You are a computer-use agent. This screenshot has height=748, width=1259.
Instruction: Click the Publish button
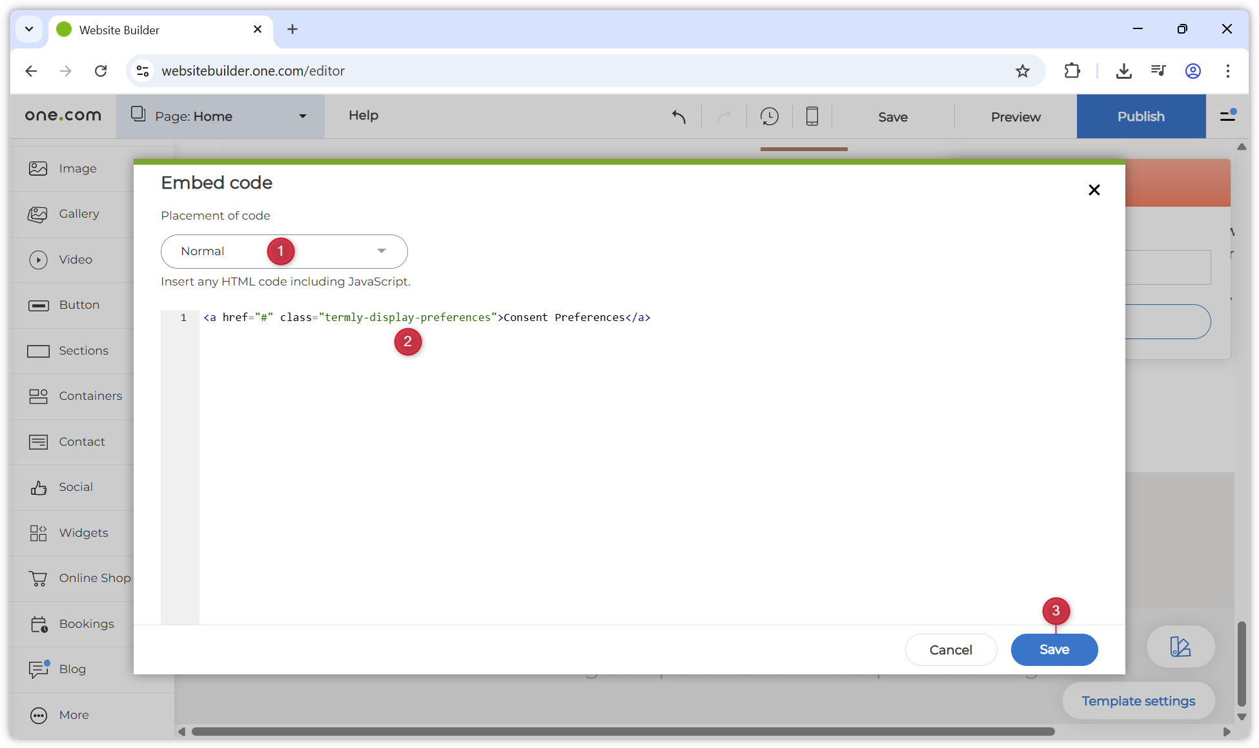click(1140, 116)
